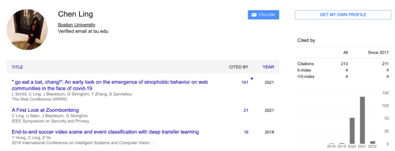Sort publications by Year column
Image resolution: width=395 pixels, height=151 pixels.
268,67
